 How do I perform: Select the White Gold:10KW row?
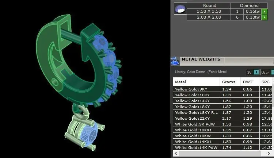click(x=222, y=136)
